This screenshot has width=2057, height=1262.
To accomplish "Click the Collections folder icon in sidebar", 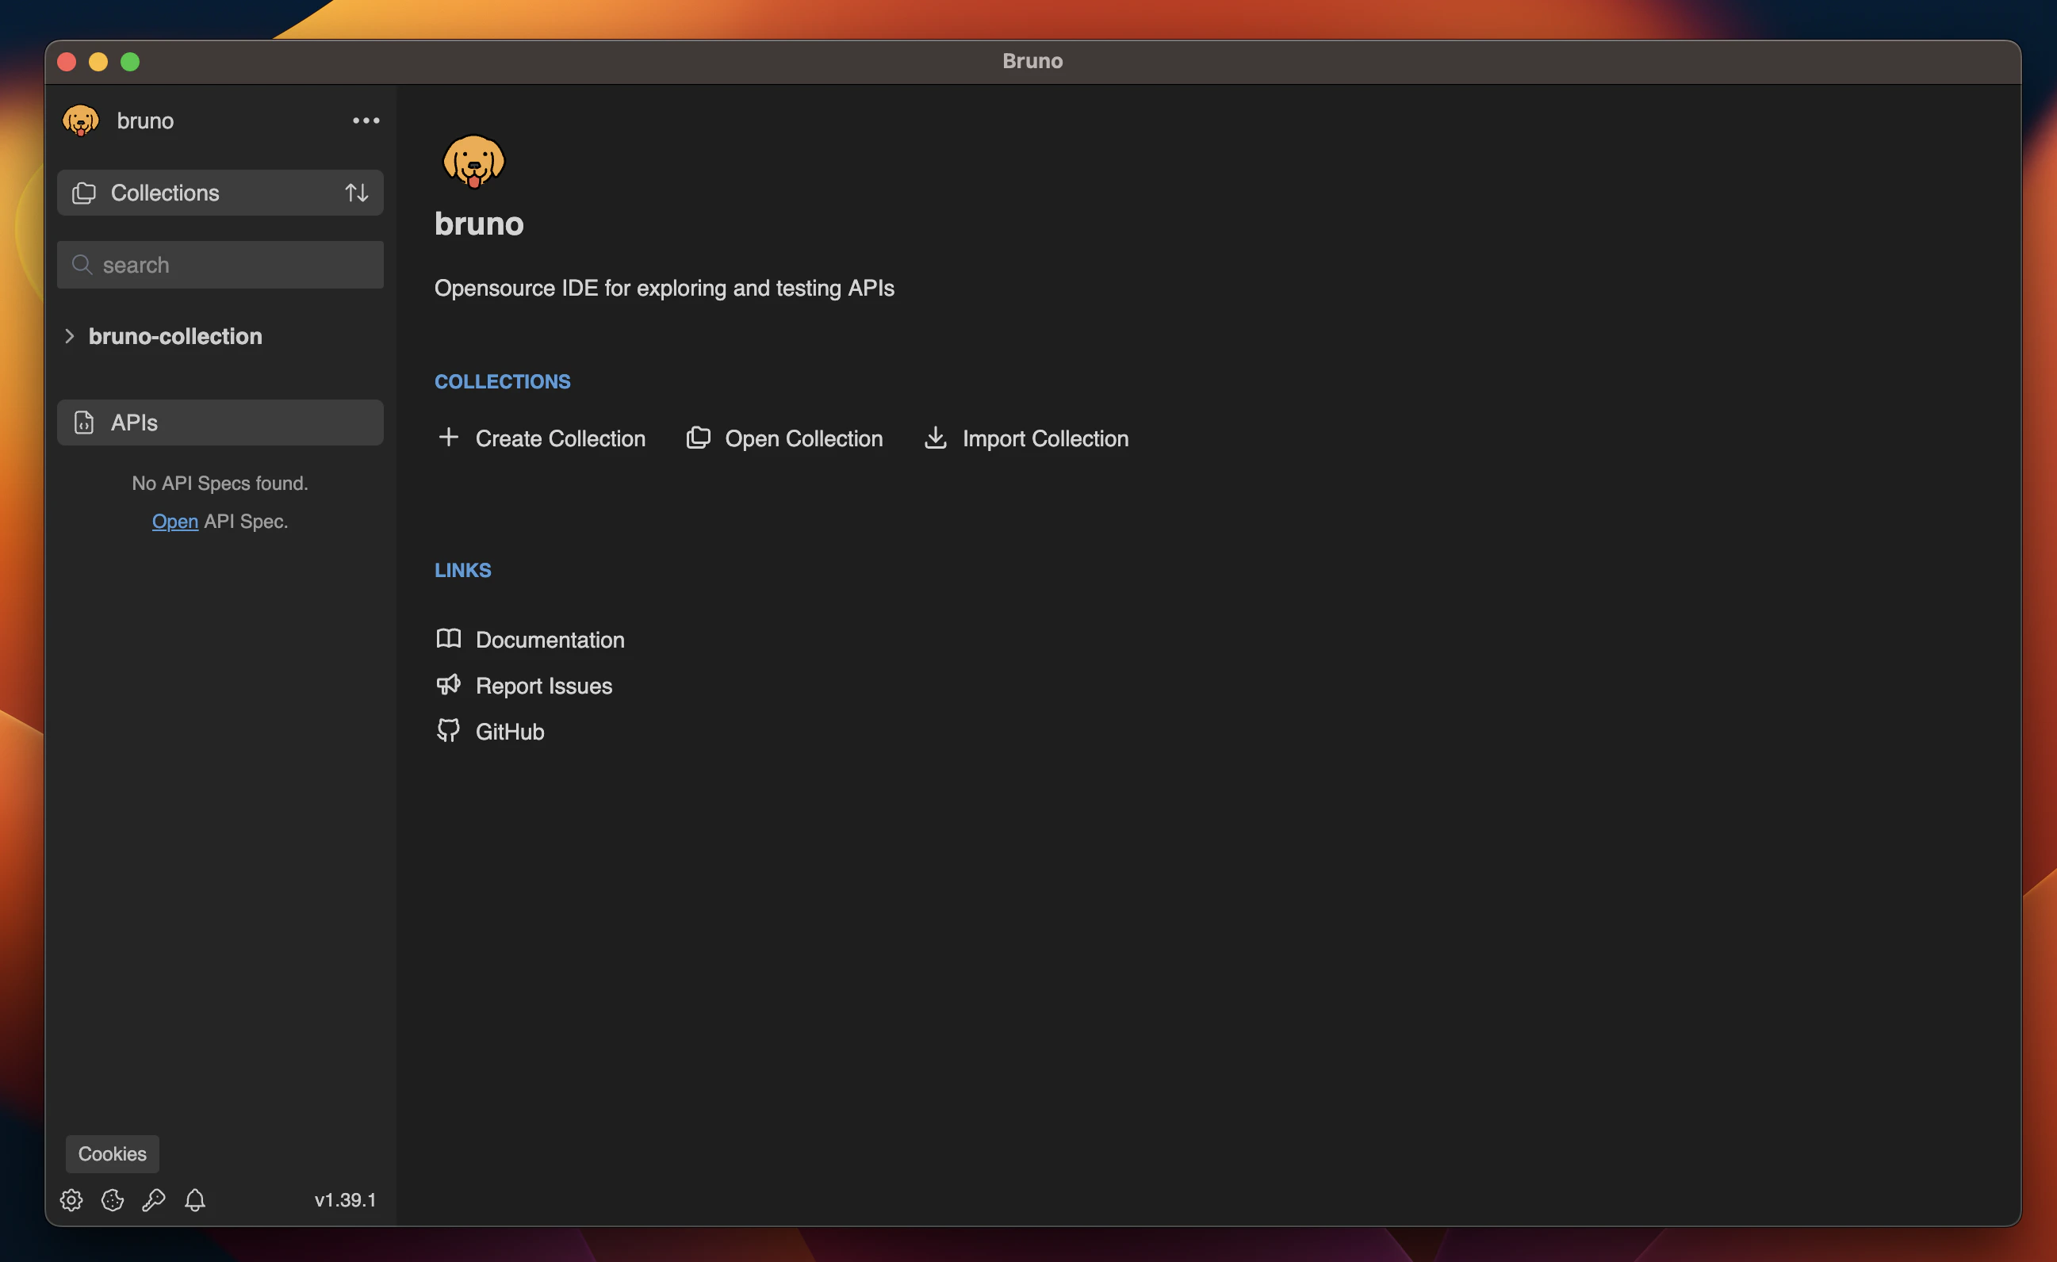I will (x=83, y=192).
